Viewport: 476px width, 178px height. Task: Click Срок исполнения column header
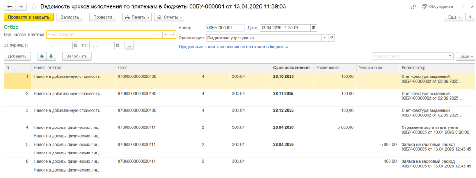point(291,68)
